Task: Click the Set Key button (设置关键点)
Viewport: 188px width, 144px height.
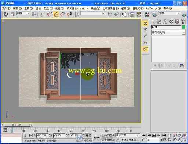Action: [x=108, y=140]
